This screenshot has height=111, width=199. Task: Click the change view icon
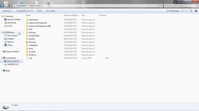(x=183, y=11)
